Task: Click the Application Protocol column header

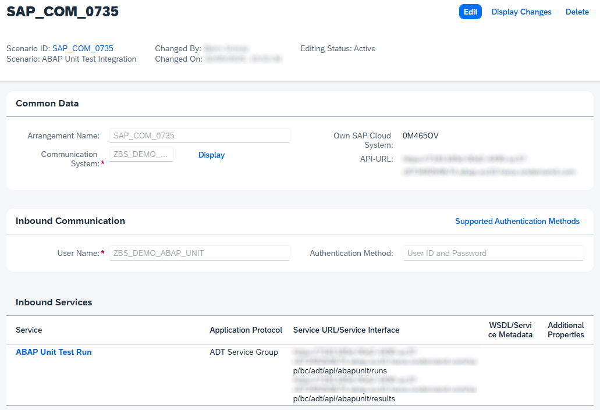Action: tap(246, 330)
